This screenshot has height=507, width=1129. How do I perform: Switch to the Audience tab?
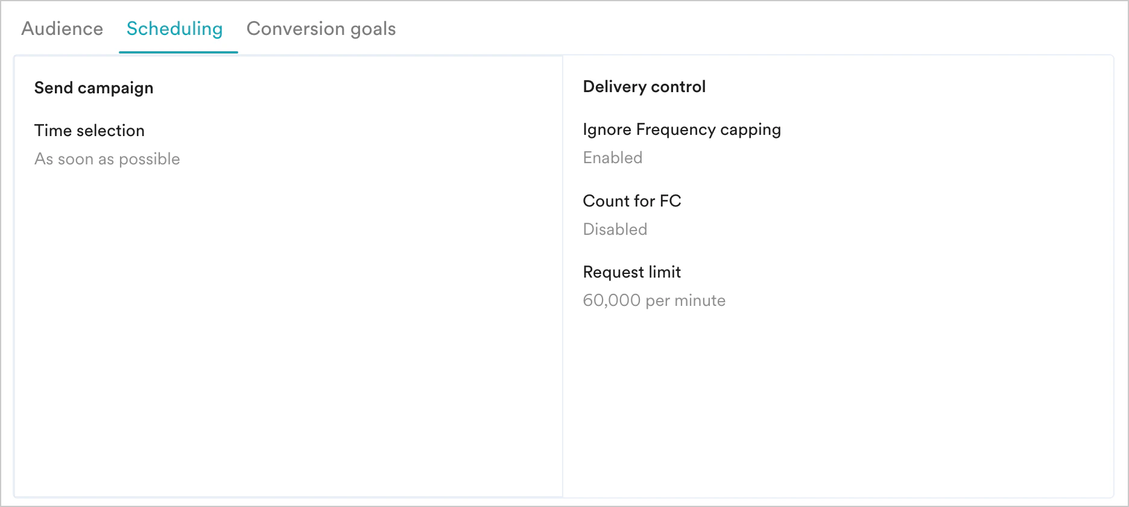click(x=62, y=28)
